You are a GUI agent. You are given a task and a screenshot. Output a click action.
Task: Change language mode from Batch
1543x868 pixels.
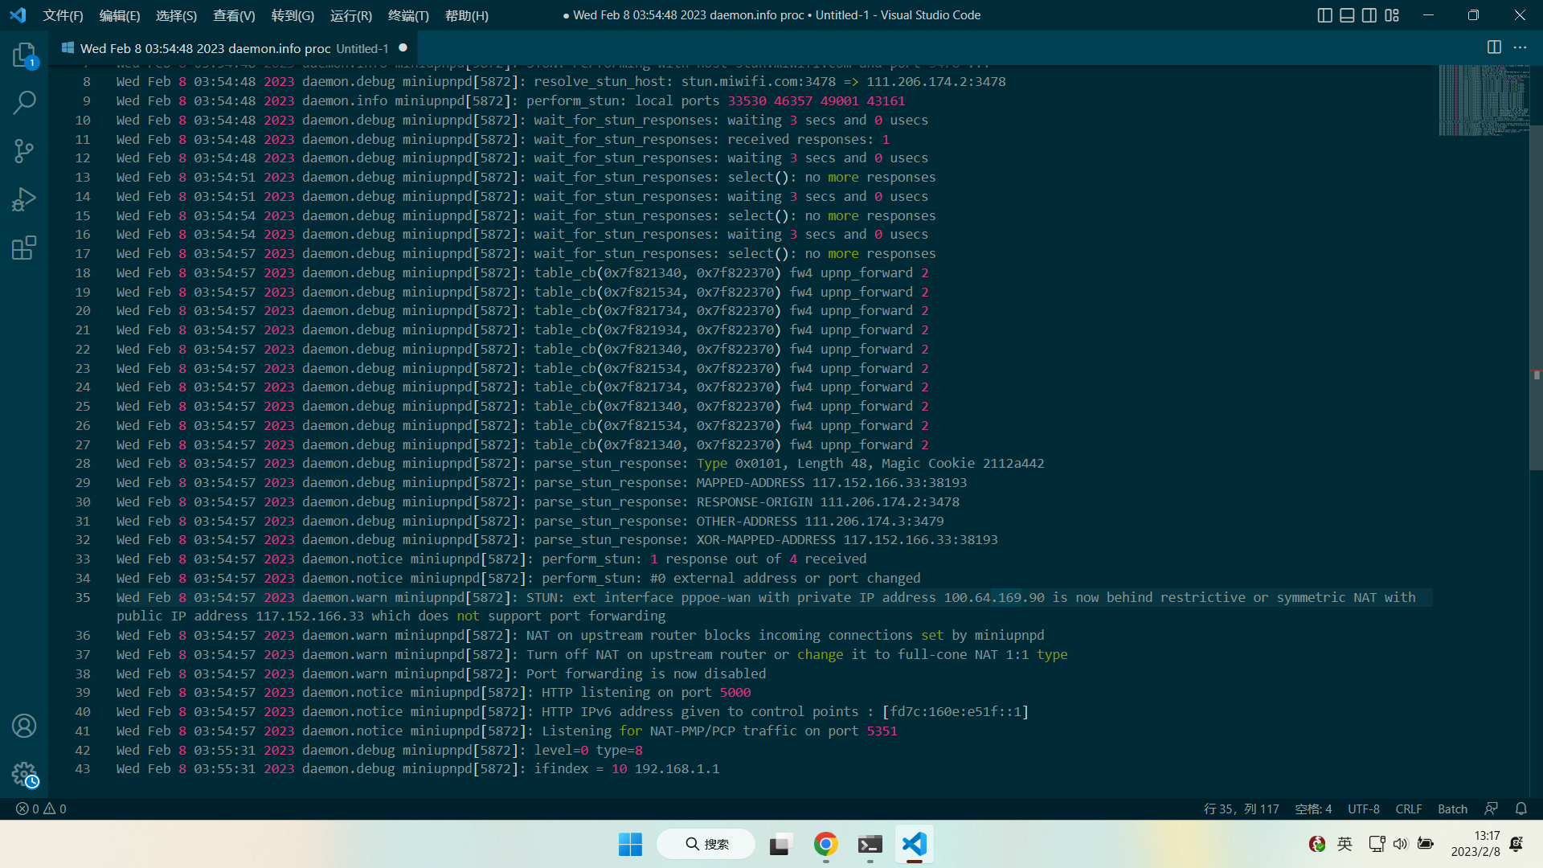point(1452,809)
